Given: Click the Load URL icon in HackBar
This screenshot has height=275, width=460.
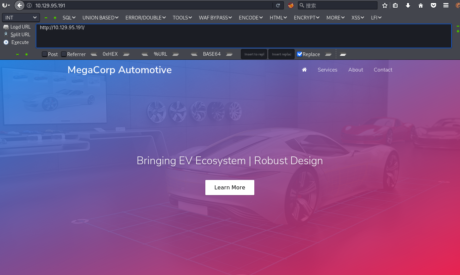Looking at the screenshot, I should click(6, 27).
